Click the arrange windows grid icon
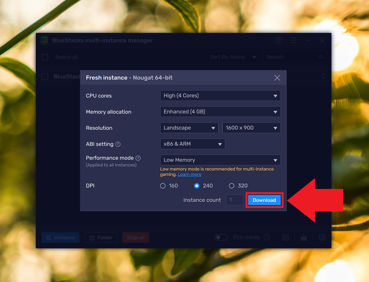 coord(285,237)
